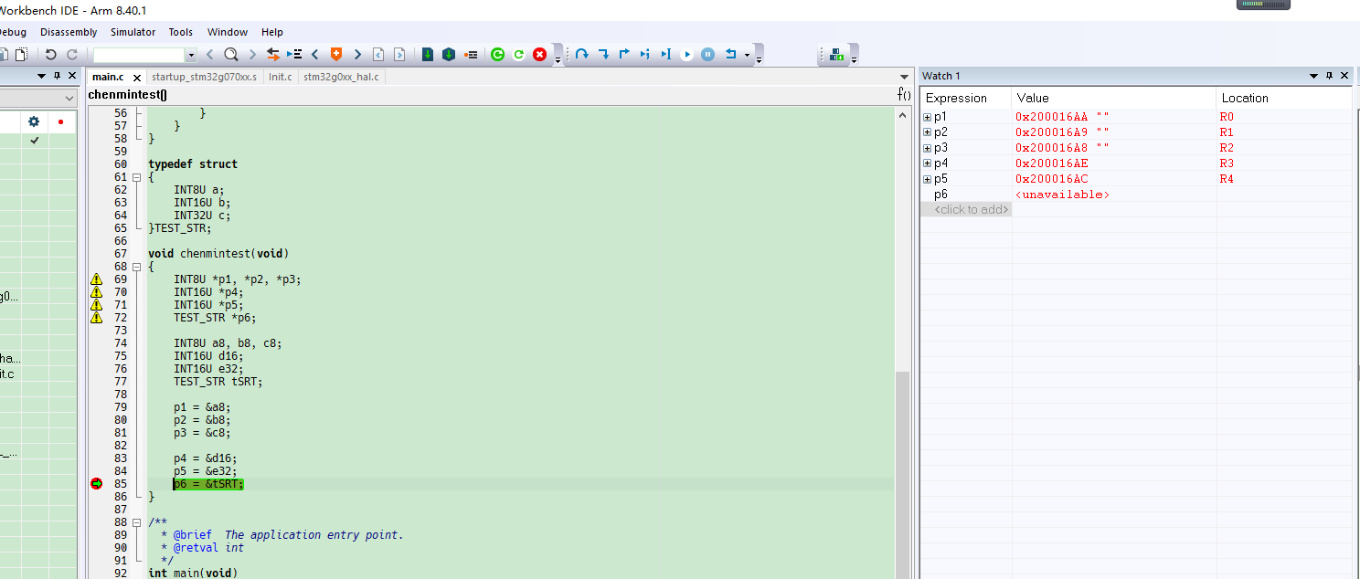Step Over the current statement
The height and width of the screenshot is (579, 1360).
581,55
